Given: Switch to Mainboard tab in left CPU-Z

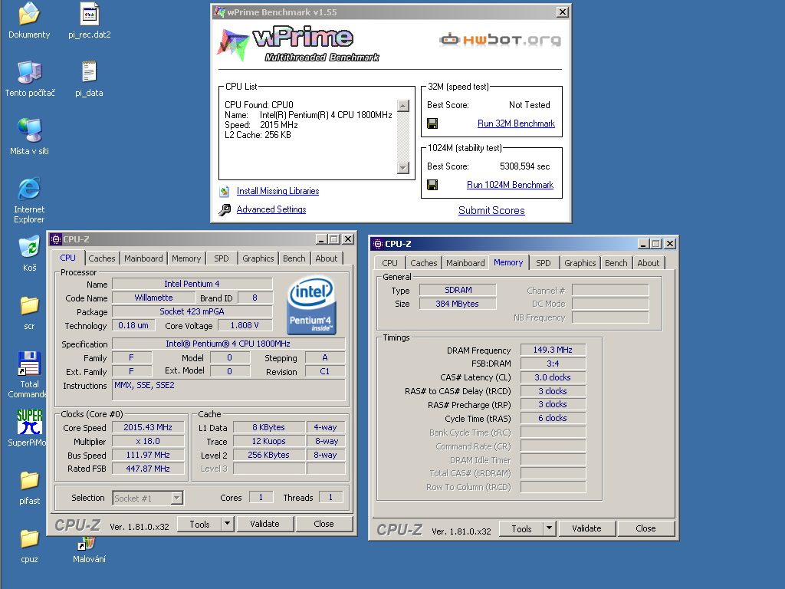Looking at the screenshot, I should [143, 258].
